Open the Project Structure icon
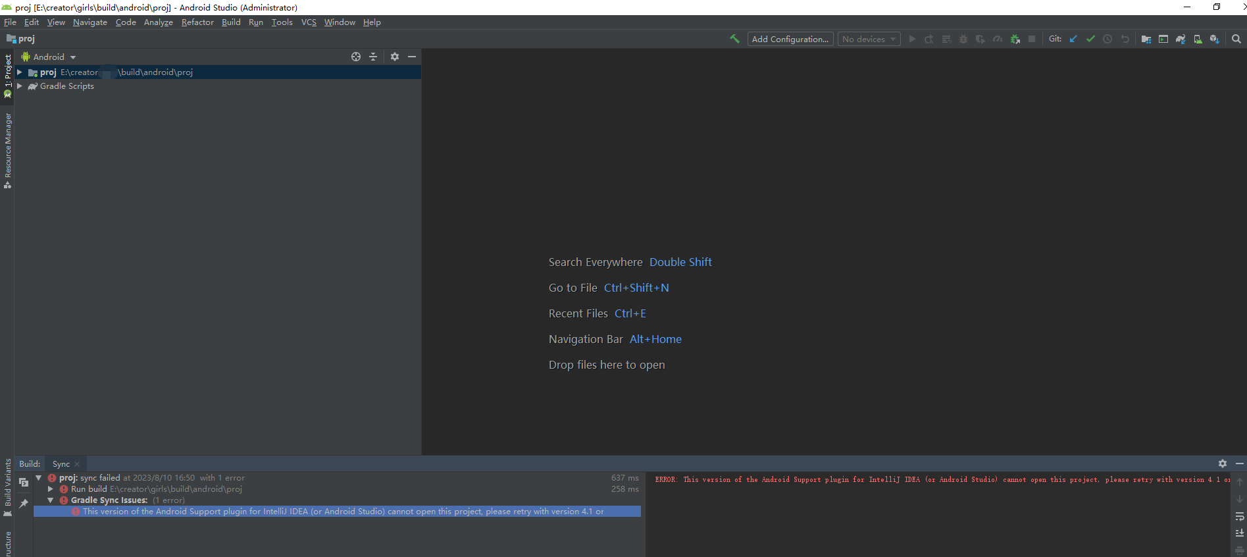The height and width of the screenshot is (557, 1247). click(x=1146, y=40)
